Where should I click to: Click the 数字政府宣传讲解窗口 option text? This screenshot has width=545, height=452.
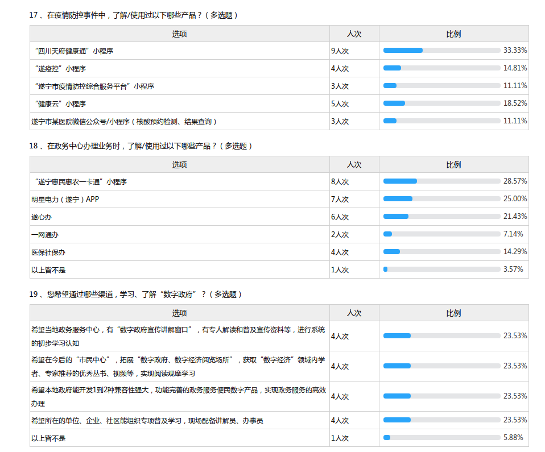(178, 330)
